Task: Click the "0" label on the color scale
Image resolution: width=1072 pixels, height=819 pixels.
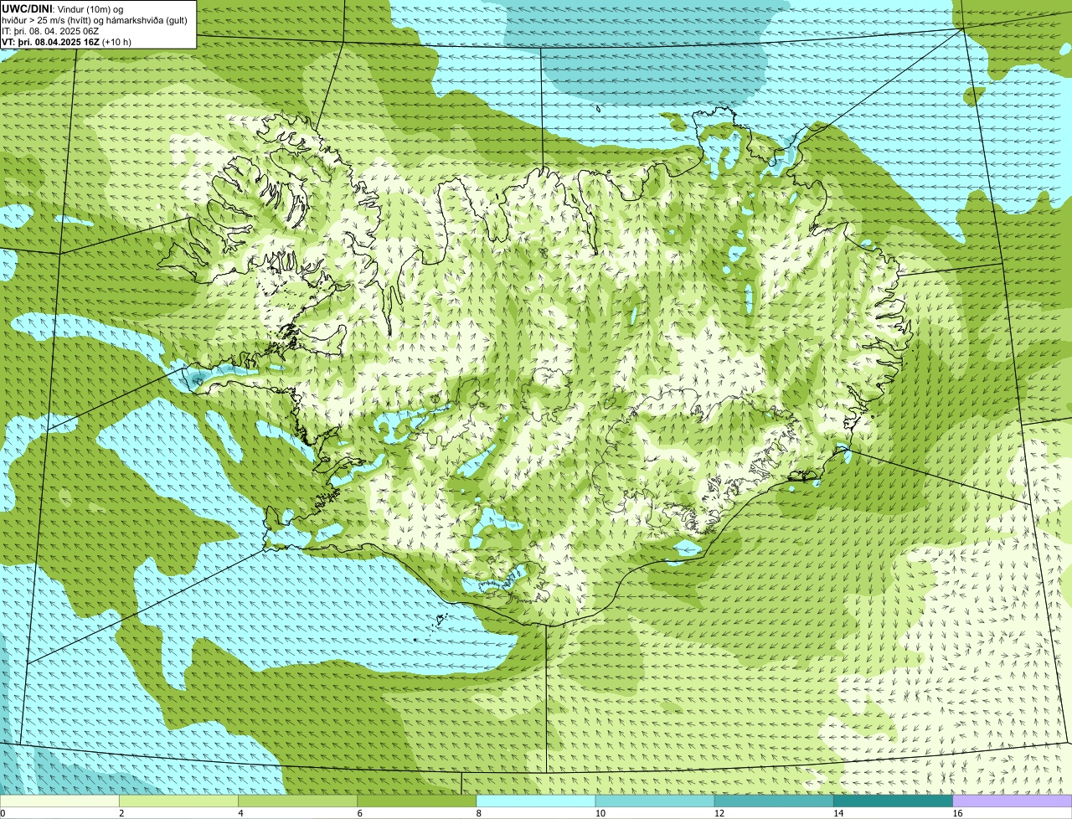Action: coord(3,813)
